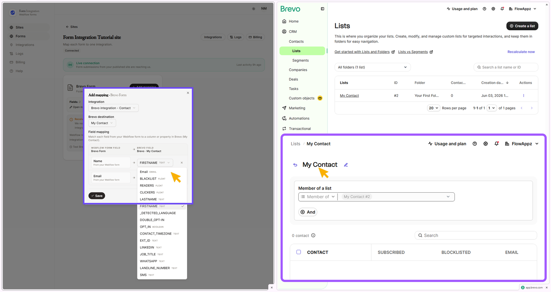Open settings gear in My Contact panel
Viewport: 551px width, 292px height.
tap(486, 144)
